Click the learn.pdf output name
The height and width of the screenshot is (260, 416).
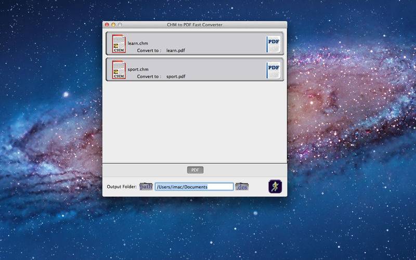(x=176, y=50)
